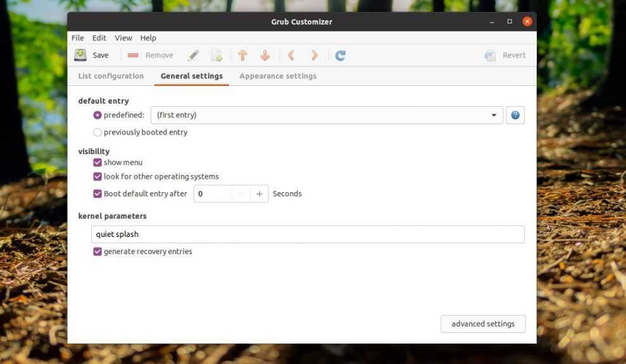Screen dimensions: 626x364
Task: Click the pencil edit entry icon
Action: point(194,55)
